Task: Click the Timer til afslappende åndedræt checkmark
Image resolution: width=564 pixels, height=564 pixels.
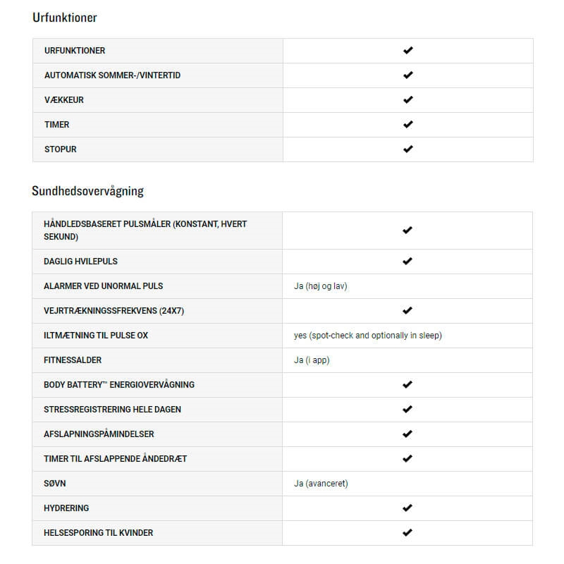Action: 407,459
